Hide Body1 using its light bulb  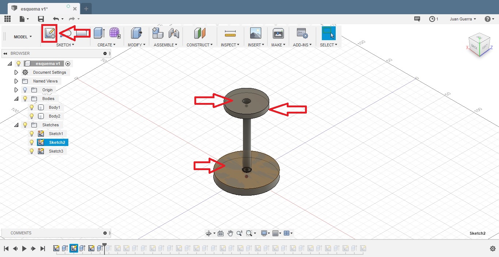tap(32, 107)
